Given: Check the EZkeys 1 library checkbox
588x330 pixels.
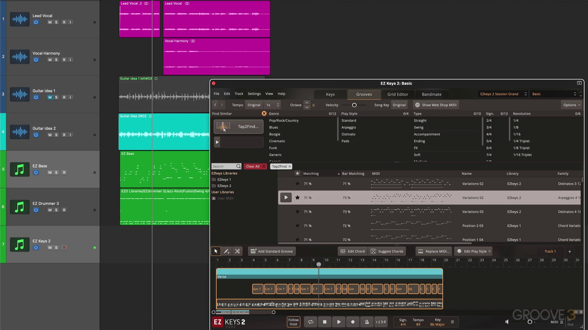Looking at the screenshot, I should [x=214, y=179].
